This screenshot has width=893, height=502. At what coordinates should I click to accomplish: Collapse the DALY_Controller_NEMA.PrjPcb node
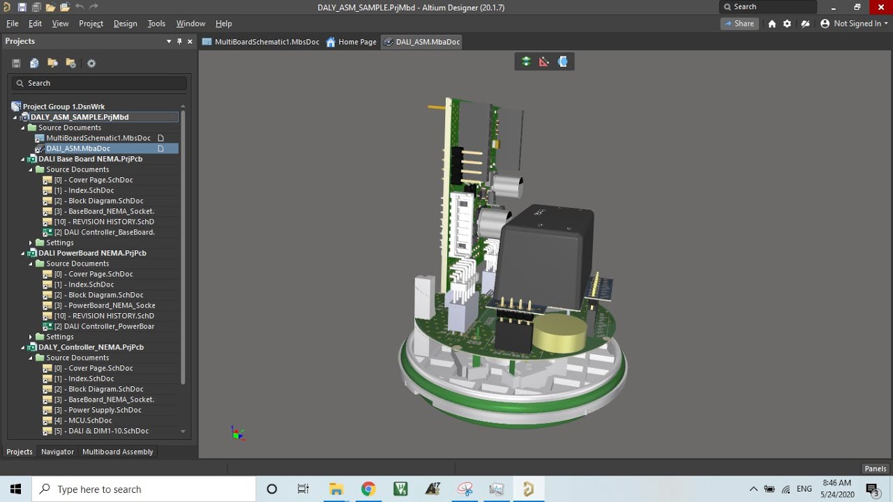(22, 347)
